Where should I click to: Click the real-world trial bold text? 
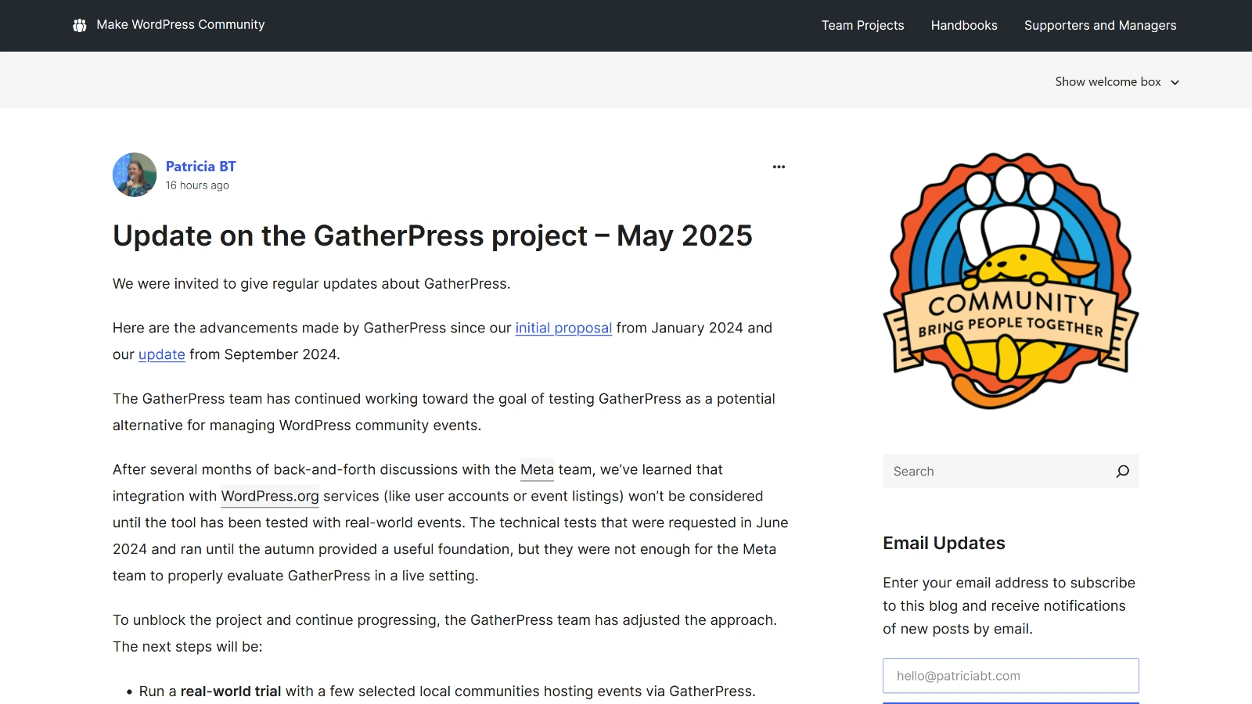[231, 691]
